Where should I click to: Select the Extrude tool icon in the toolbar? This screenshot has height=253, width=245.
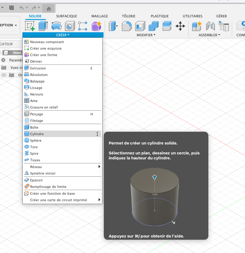coord(43,26)
